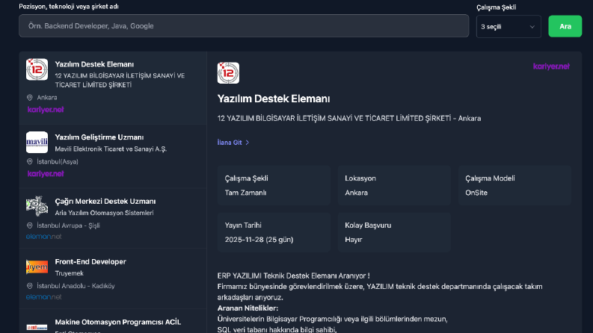Click the job search input field

pyautogui.click(x=244, y=25)
